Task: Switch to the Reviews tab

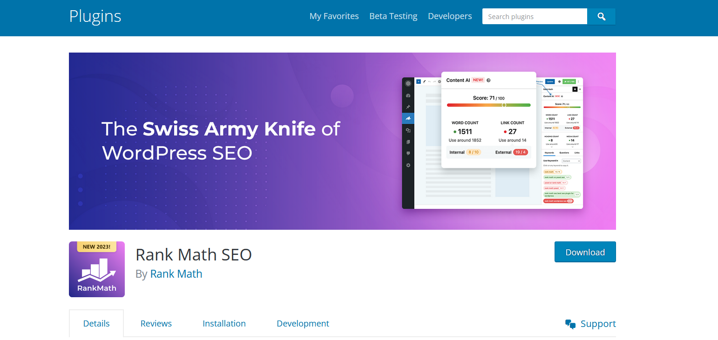Action: [156, 323]
